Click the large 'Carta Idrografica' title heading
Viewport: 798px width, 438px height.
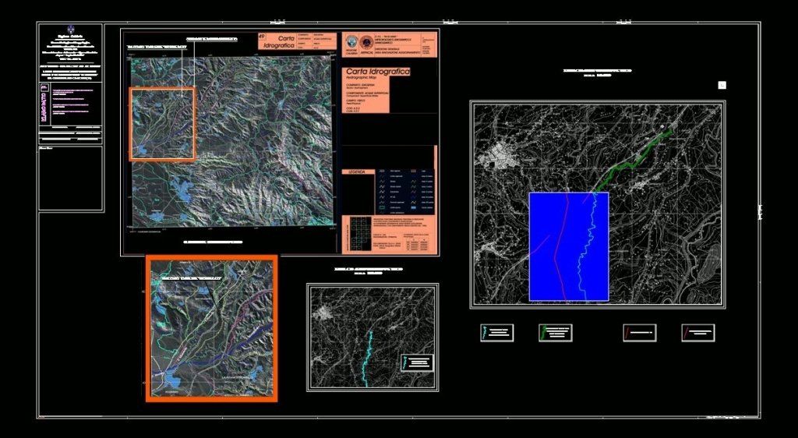[378, 72]
